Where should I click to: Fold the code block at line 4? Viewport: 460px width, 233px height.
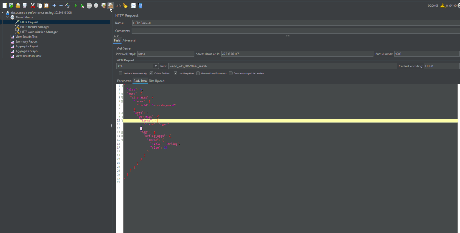122,97
